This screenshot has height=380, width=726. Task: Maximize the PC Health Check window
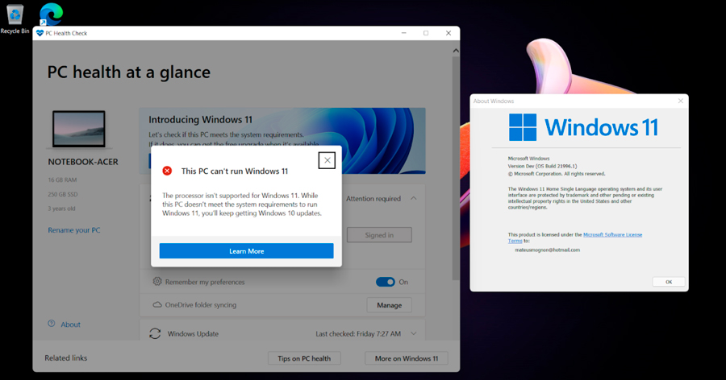coord(426,33)
